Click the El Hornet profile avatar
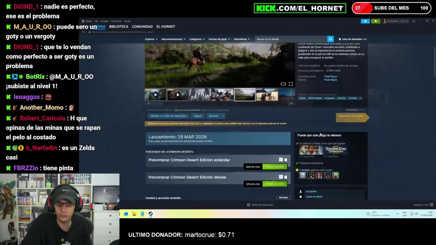Viewport: 436px width, 245px height. coord(385,21)
